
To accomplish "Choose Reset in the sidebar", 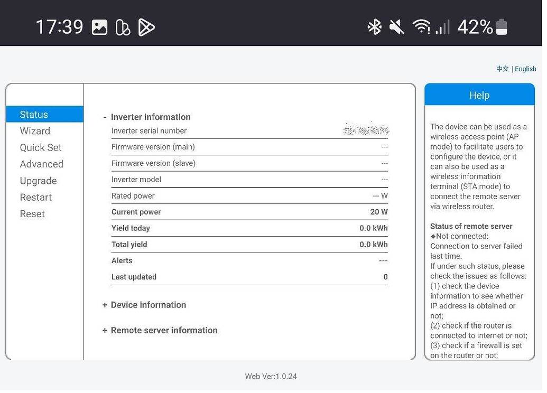I will coord(32,214).
